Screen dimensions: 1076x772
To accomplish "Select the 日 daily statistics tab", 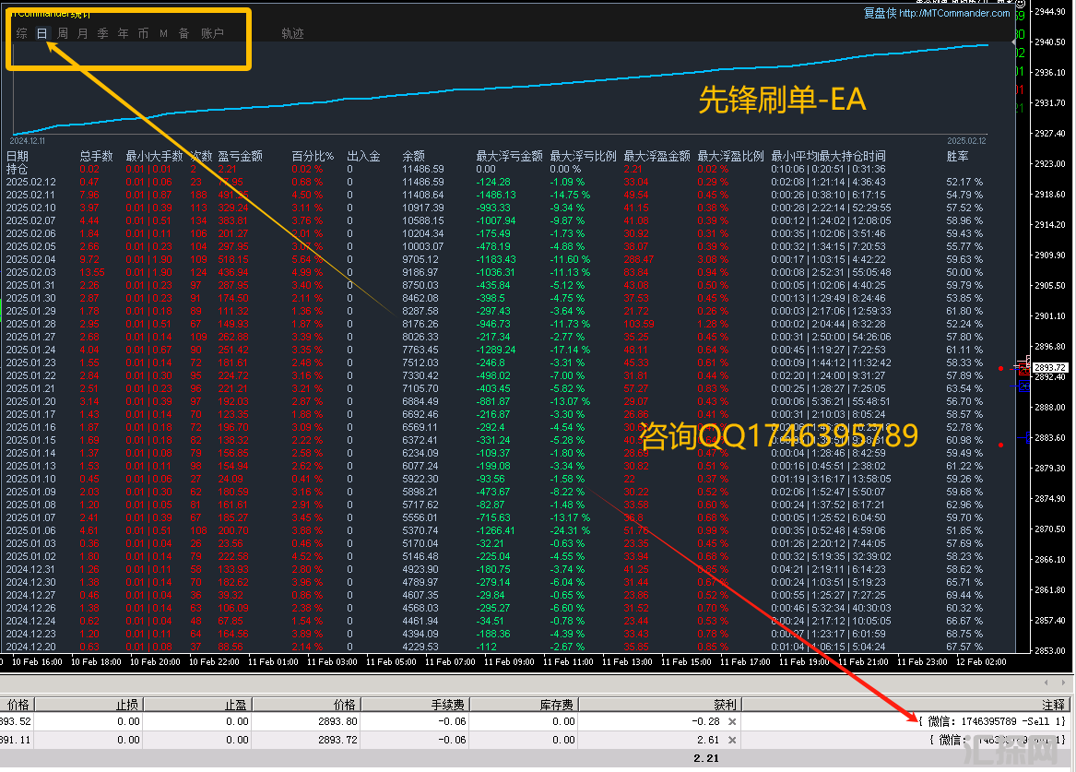I will pyautogui.click(x=41, y=34).
